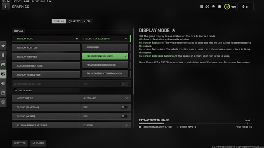Screen dimensions: 264x148
Task: Open Favorites star in sidebar
Action: click(x=3, y=46)
